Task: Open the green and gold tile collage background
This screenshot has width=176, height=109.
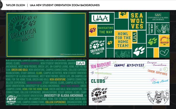Action: [129, 35]
